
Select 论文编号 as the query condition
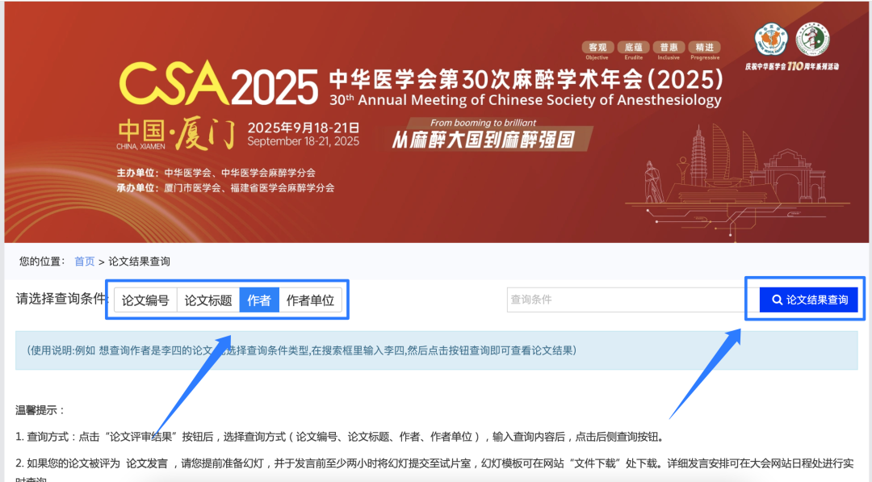click(x=145, y=300)
